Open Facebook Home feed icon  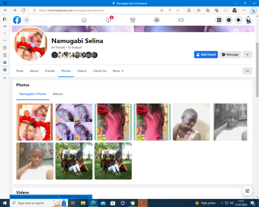click(x=84, y=20)
